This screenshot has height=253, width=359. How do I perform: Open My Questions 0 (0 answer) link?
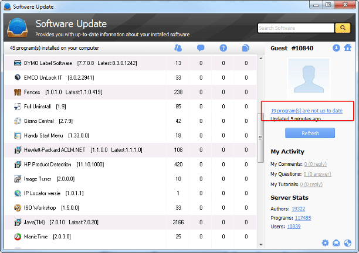(x=317, y=174)
